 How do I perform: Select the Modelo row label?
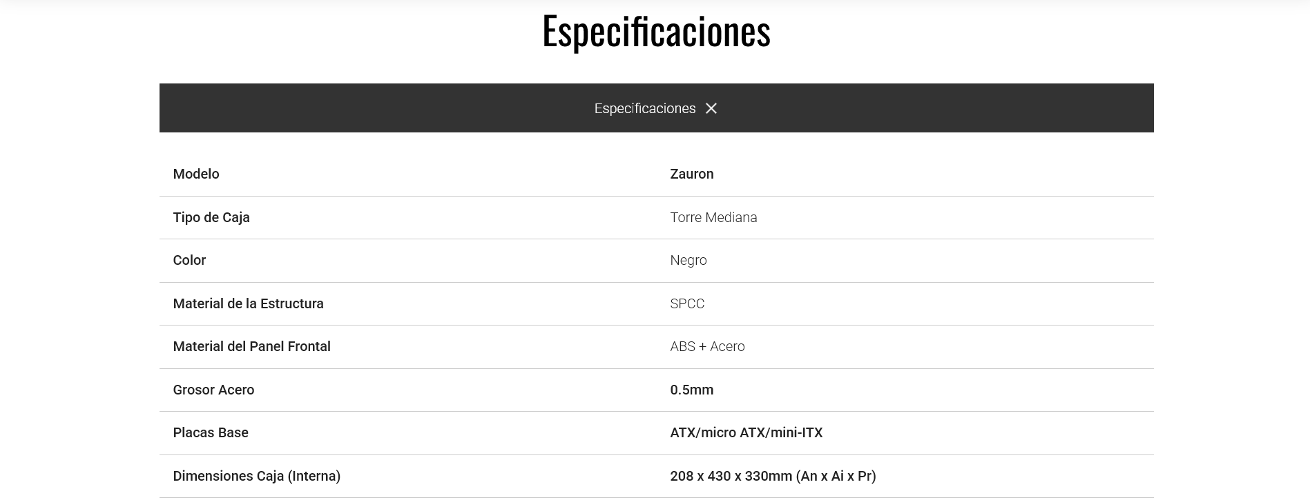(196, 174)
